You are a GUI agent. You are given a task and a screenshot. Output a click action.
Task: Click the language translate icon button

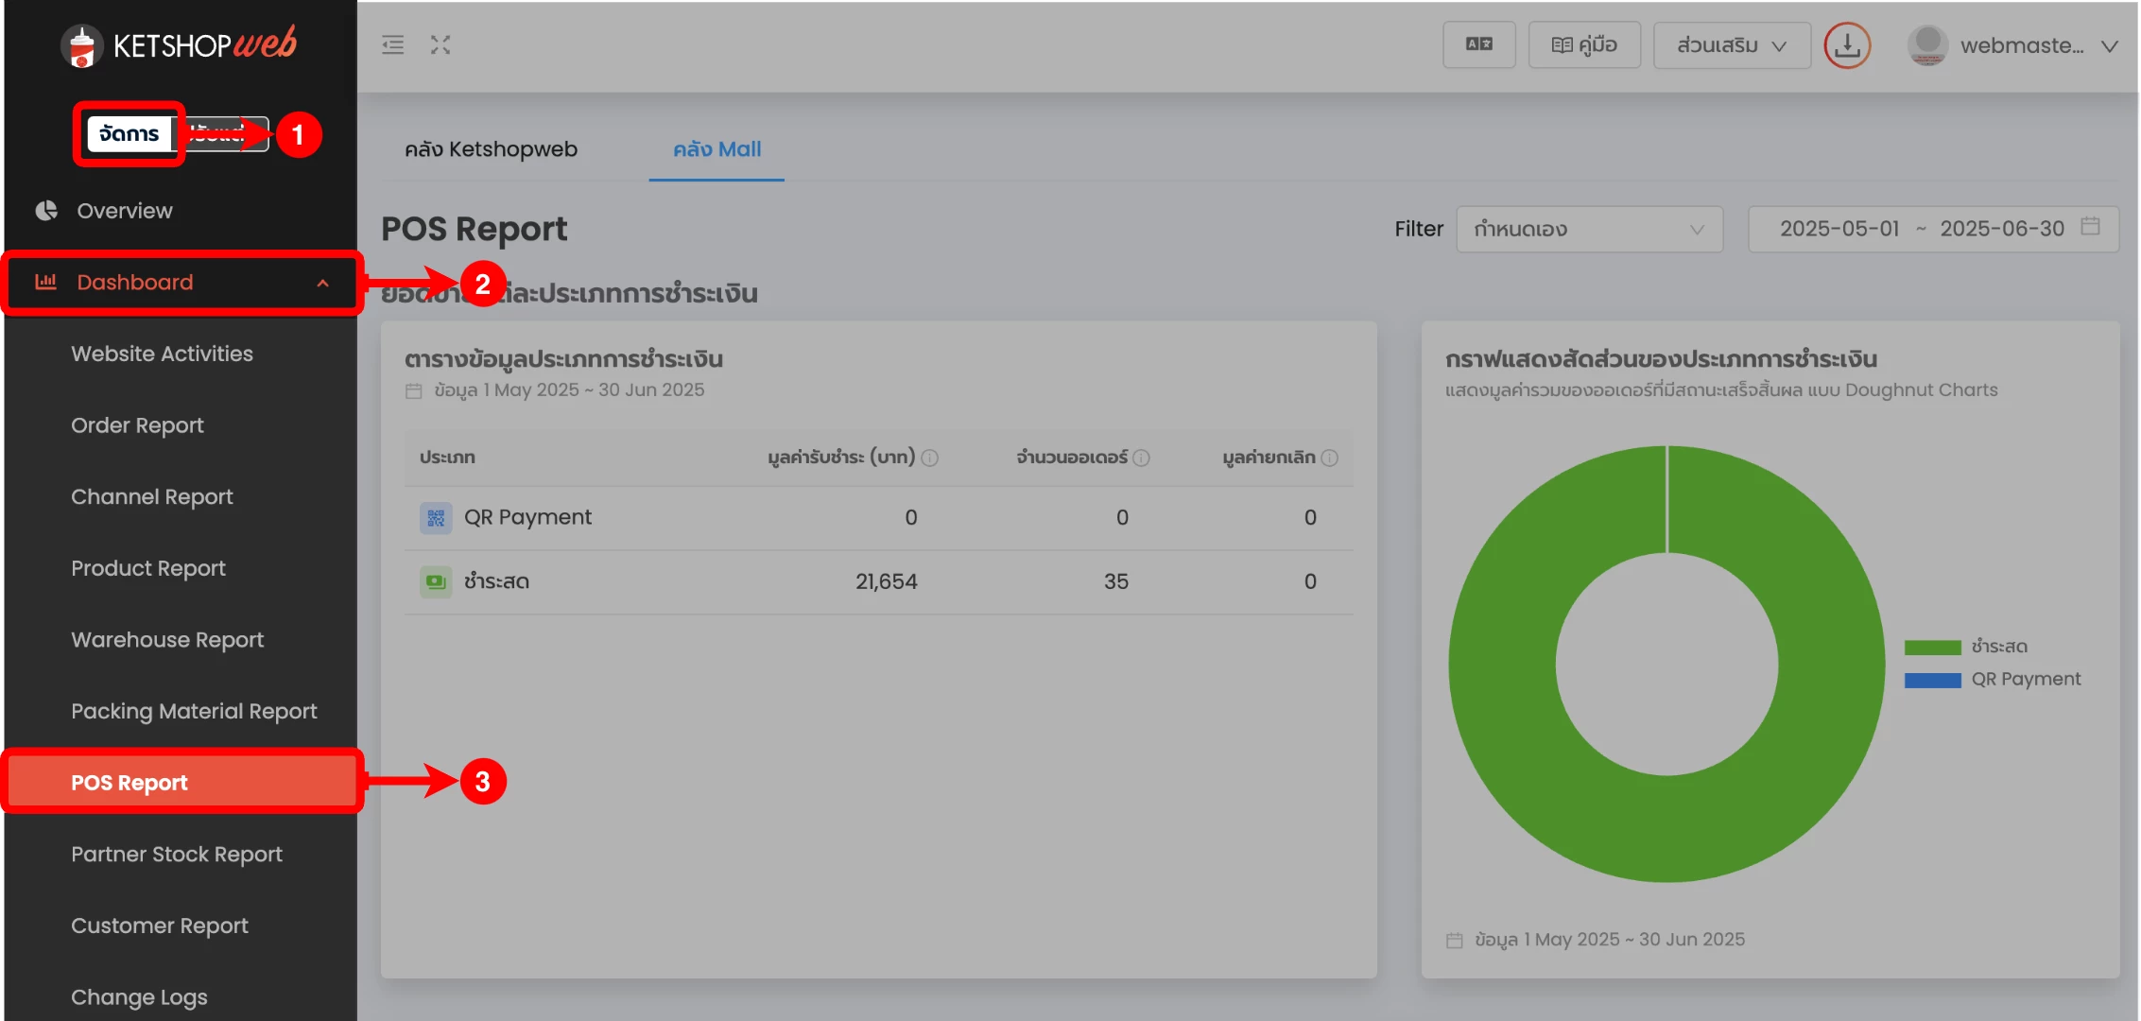[1478, 44]
